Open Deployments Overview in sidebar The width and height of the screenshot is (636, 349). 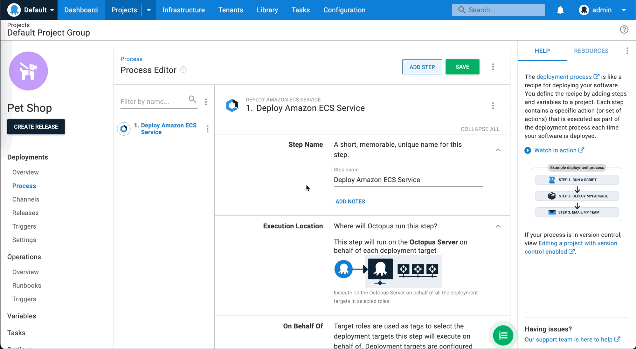[x=25, y=172]
